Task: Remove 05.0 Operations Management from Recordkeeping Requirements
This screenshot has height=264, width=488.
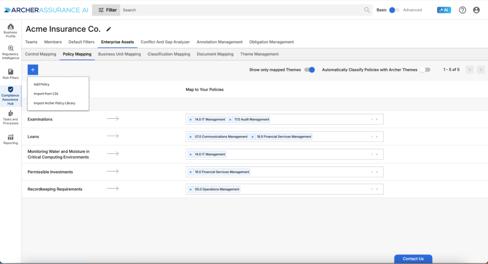Action: [191, 189]
